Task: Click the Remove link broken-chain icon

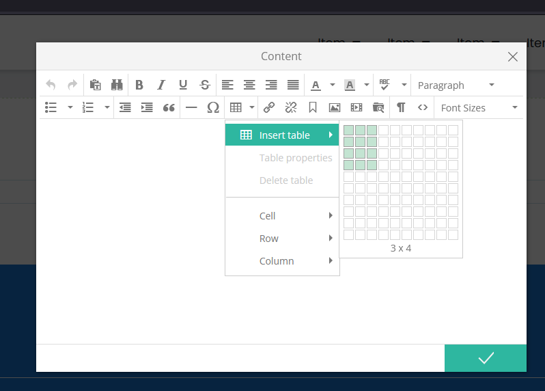Action: [x=291, y=107]
